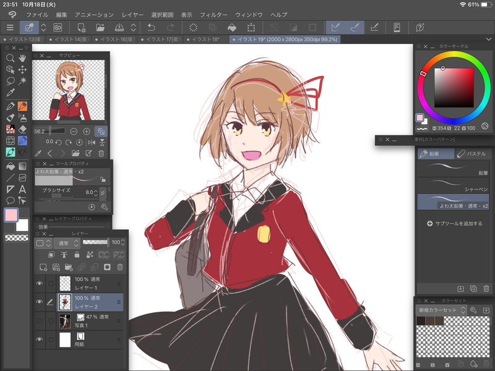Expand arrows beside first command bar icon
The width and height of the screenshot is (495, 371).
[x=43, y=28]
